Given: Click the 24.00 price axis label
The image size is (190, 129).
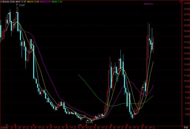Looking at the screenshot, I should pyautogui.click(x=187, y=3).
